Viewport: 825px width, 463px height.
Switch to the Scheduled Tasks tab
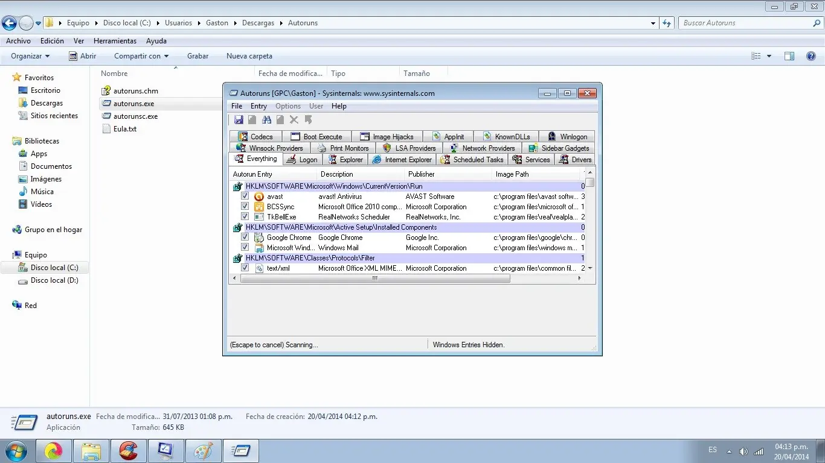472,160
